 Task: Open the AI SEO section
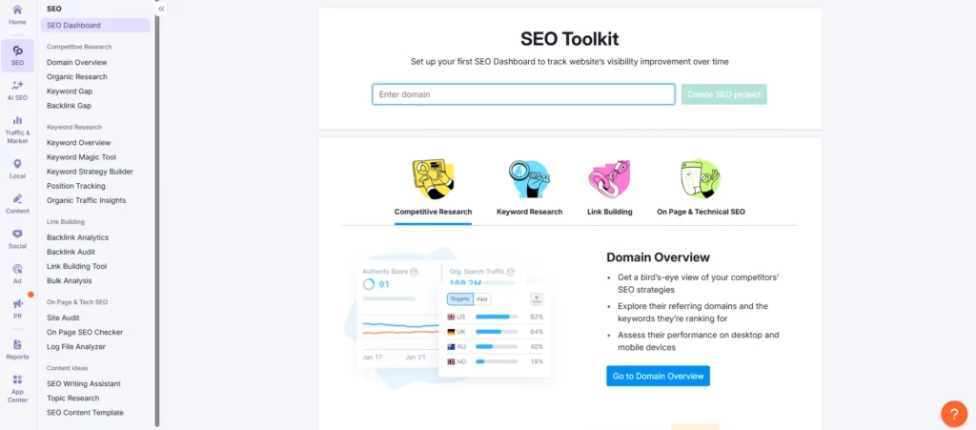coord(17,91)
